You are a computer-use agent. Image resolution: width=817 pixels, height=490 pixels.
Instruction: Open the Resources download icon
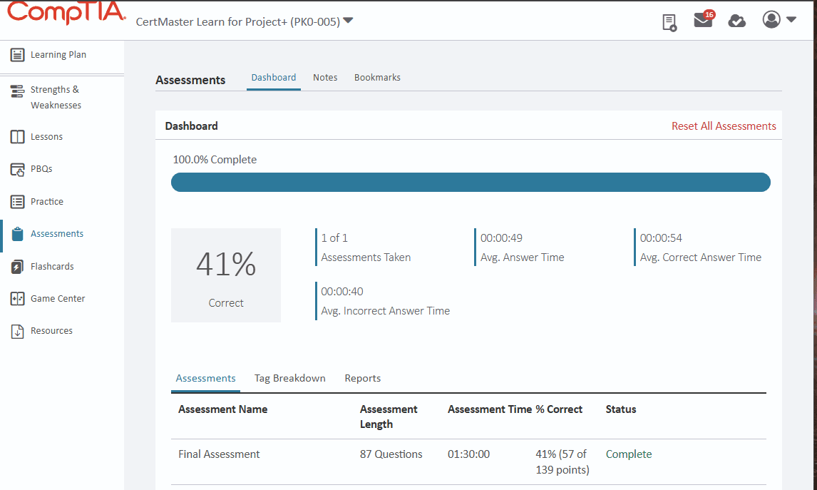point(16,330)
